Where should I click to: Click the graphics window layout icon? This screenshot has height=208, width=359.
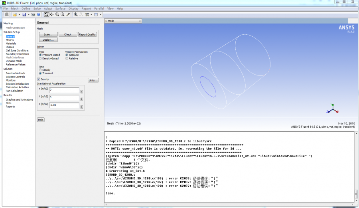click(x=96, y=14)
